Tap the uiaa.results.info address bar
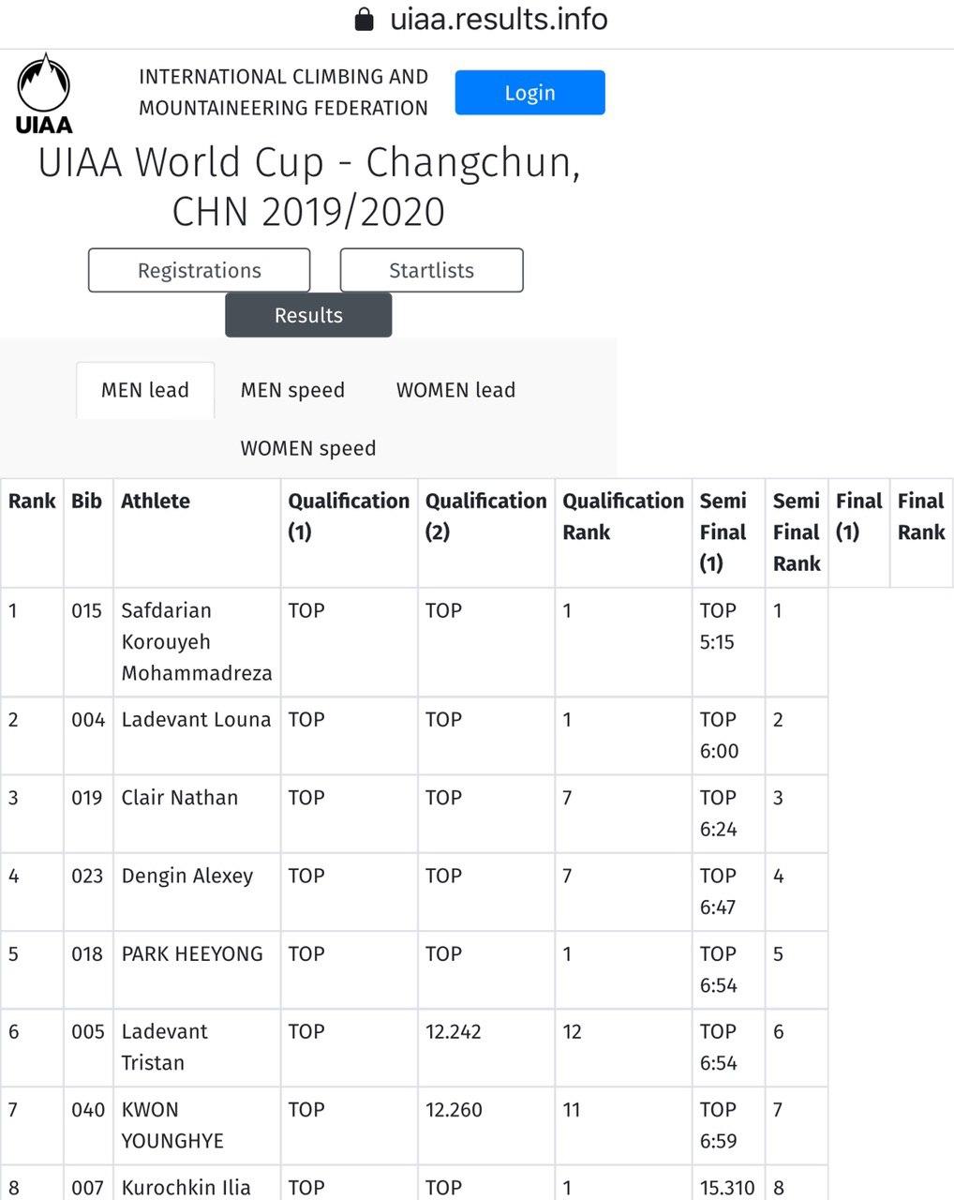 point(499,20)
